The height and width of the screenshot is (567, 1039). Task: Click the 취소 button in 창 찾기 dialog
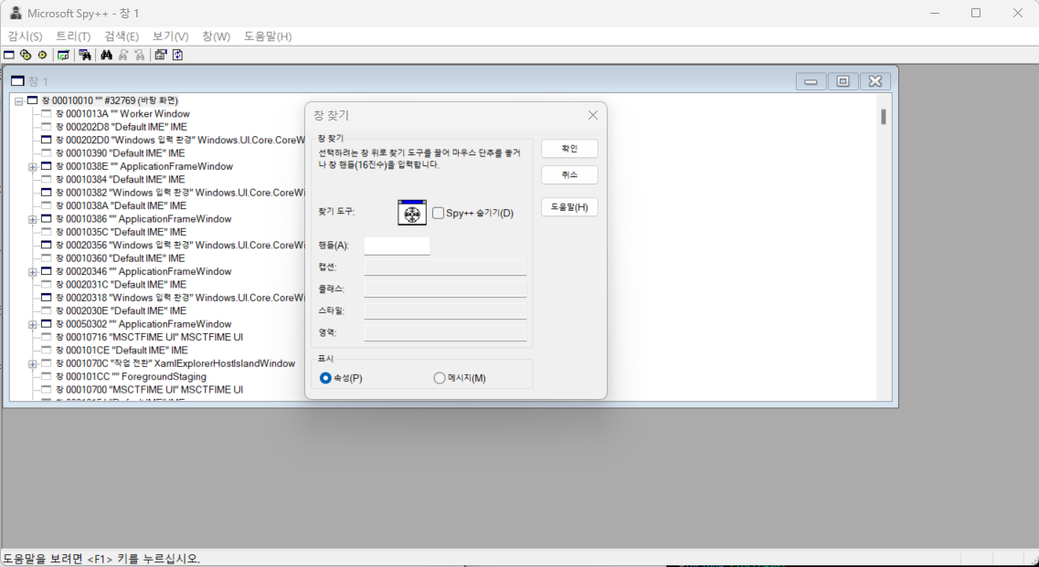click(569, 175)
